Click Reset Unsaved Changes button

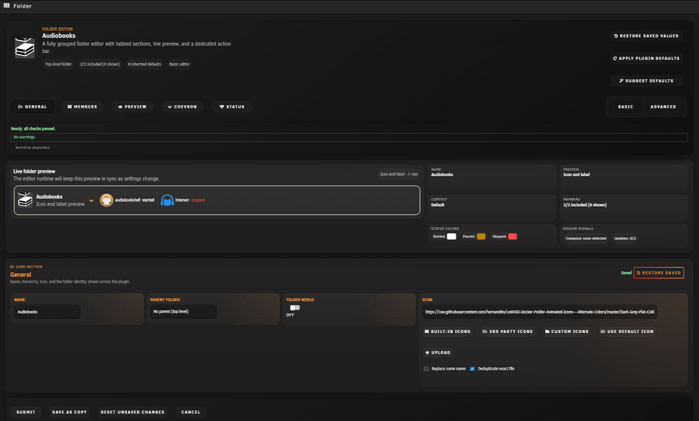(x=132, y=412)
